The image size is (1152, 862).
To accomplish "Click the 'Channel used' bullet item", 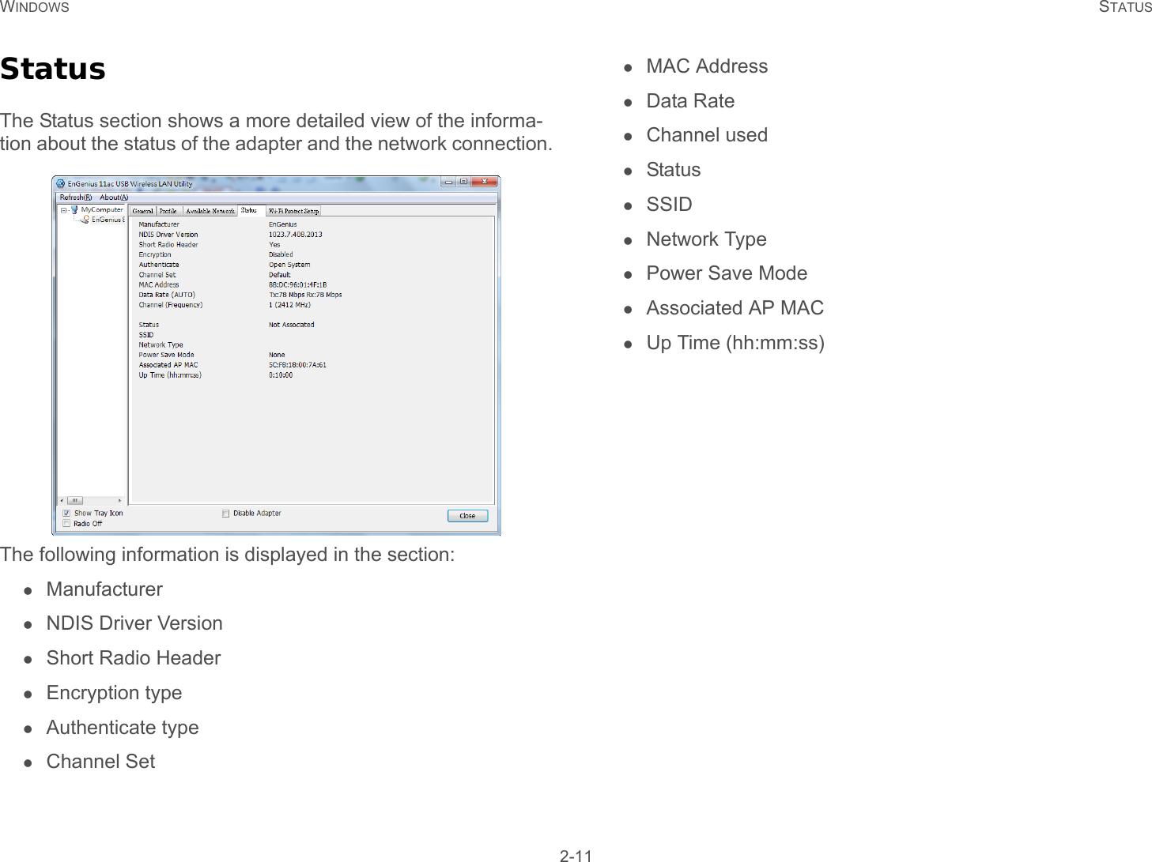I will pyautogui.click(x=707, y=135).
